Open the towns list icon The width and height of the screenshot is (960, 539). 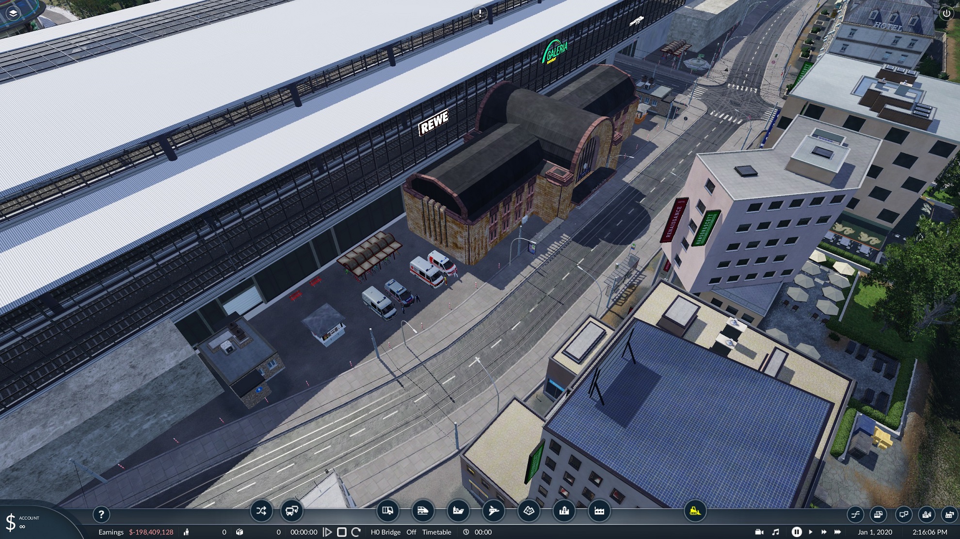(x=927, y=514)
